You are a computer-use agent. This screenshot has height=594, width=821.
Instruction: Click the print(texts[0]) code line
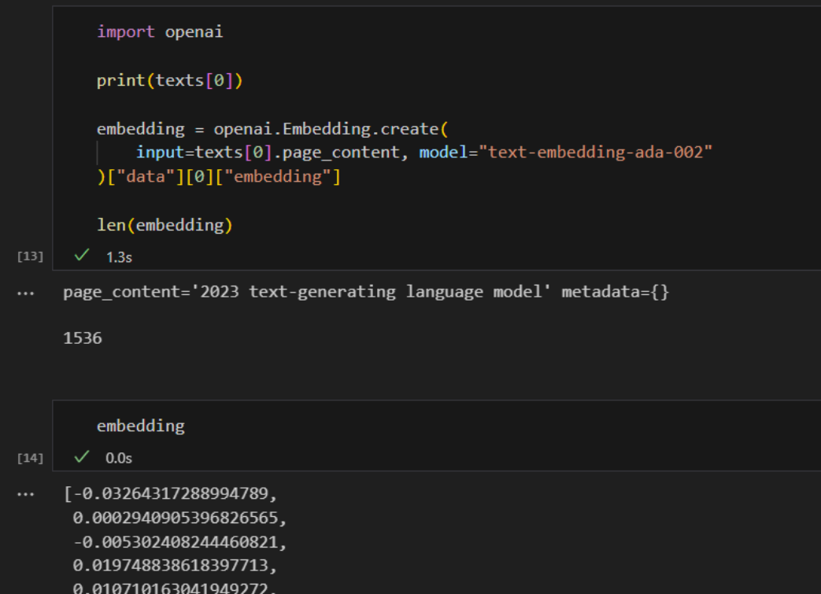[170, 80]
